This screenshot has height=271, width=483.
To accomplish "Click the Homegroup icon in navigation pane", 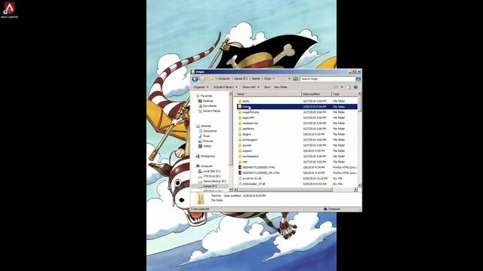I will [x=198, y=156].
